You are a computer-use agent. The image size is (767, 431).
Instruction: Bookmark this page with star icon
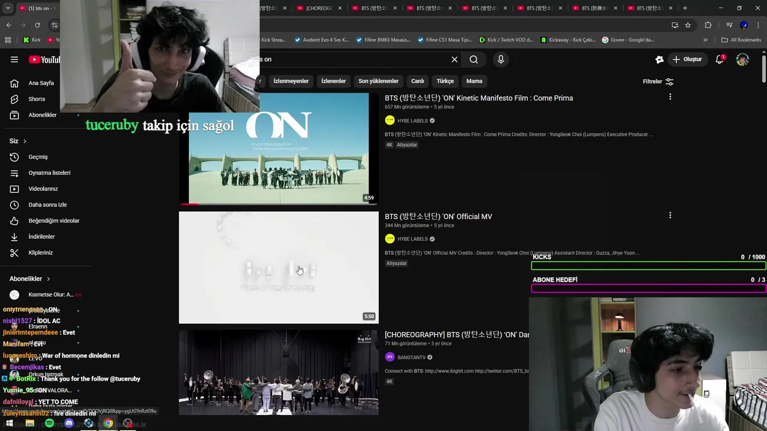(x=688, y=25)
